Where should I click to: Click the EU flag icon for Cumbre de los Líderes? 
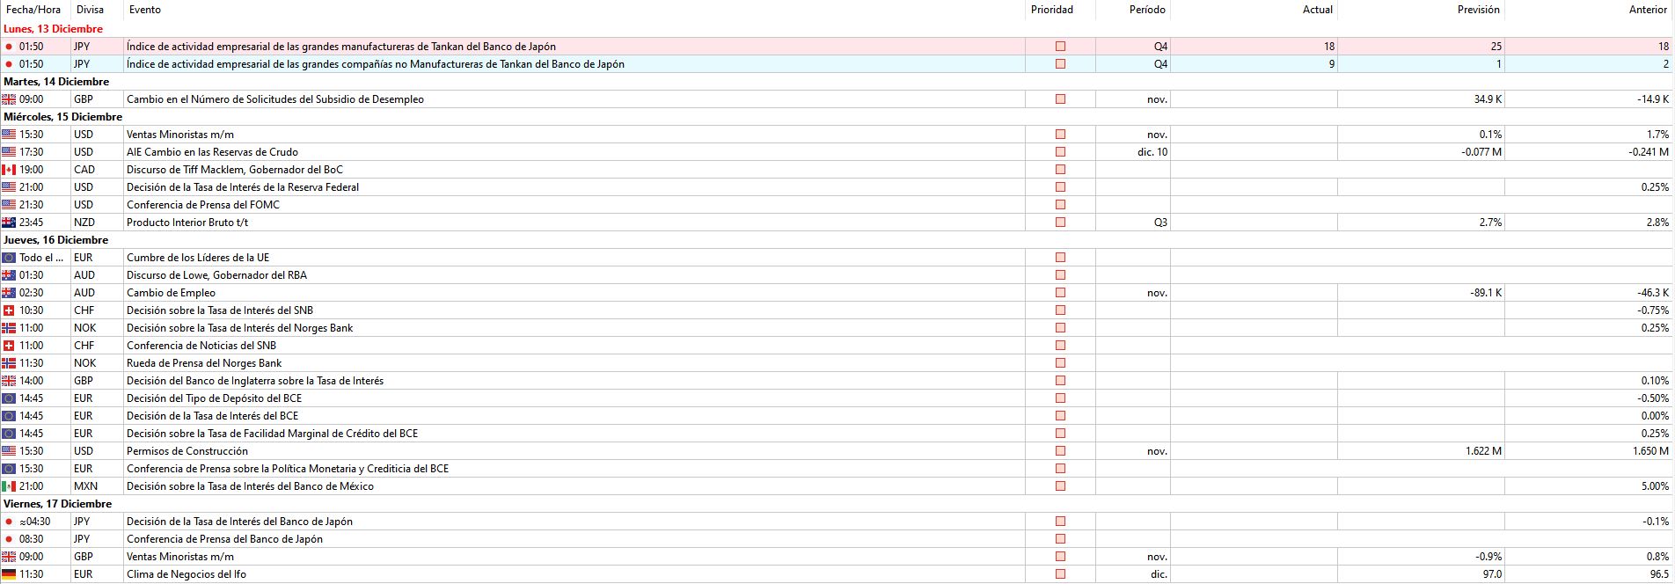9,258
